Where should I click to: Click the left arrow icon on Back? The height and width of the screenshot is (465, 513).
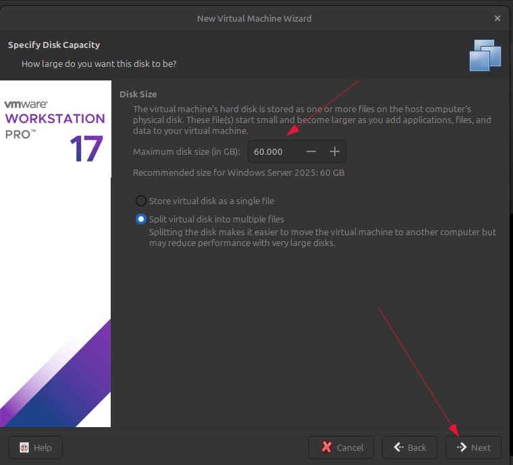399,447
